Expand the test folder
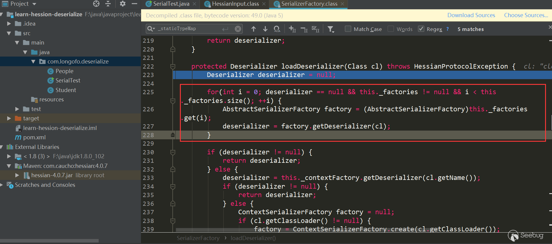This screenshot has height=244, width=552. (17, 109)
